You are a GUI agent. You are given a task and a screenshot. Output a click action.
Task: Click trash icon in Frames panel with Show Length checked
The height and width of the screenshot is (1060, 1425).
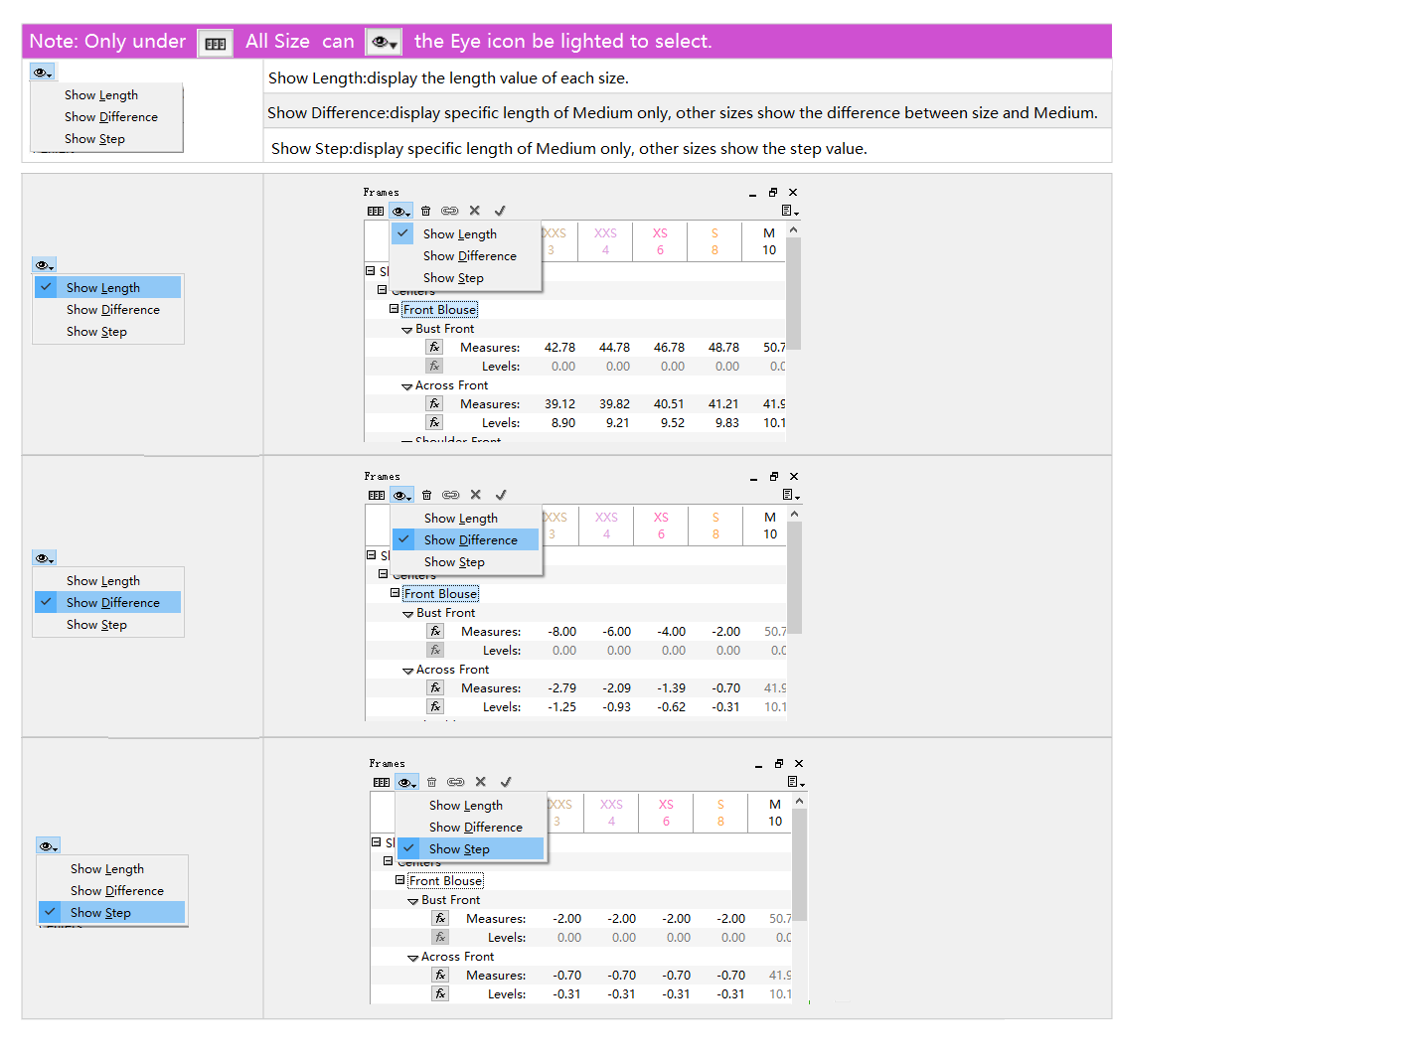(426, 211)
